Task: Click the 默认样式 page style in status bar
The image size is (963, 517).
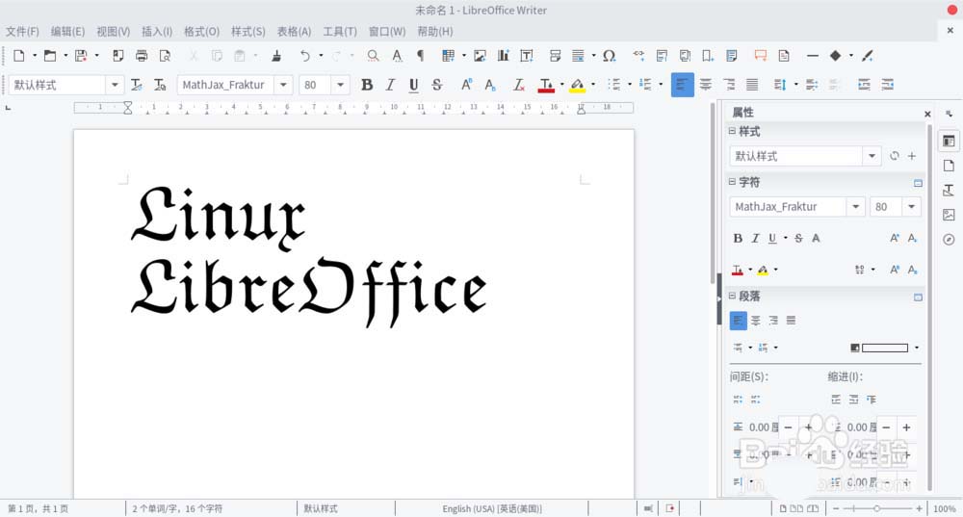Action: 323,508
